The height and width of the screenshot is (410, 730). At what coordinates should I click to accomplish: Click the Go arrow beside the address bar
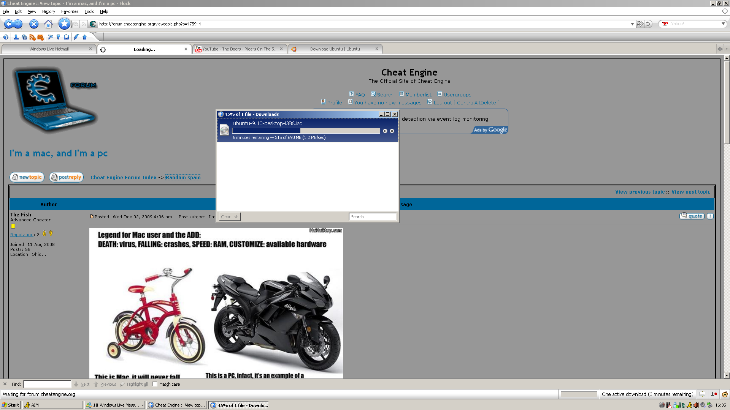648,24
